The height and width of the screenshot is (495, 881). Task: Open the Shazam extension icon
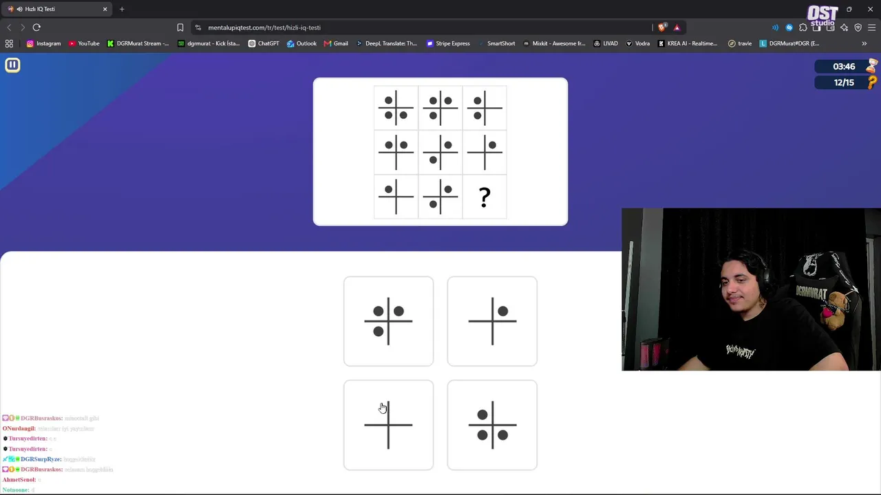click(x=789, y=27)
